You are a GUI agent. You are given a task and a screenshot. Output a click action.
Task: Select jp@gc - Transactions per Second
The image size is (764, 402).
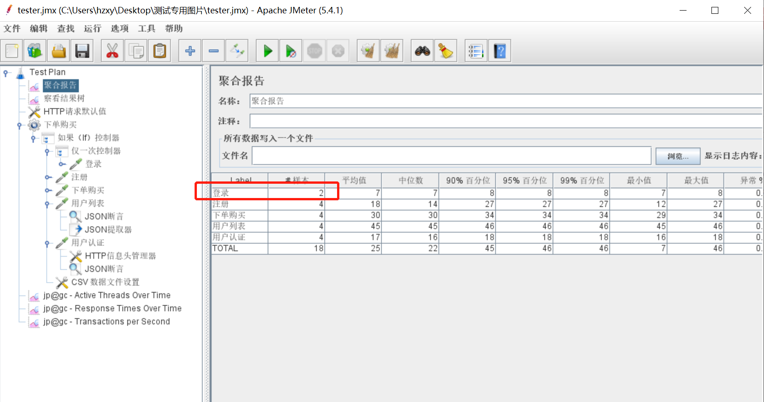click(x=107, y=321)
